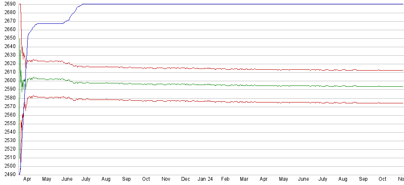Click the blue line's plateau above May

pyautogui.click(x=47, y=23)
